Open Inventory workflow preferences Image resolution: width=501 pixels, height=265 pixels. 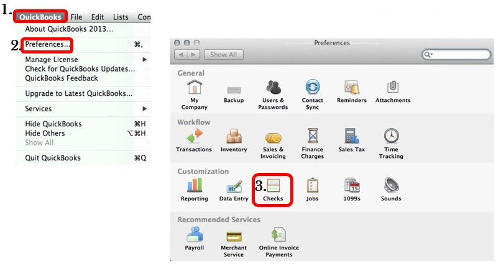pos(234,136)
